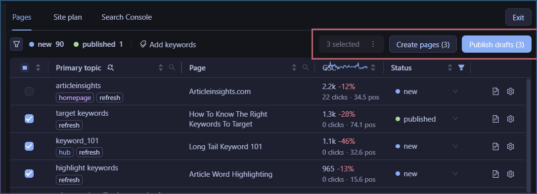Open settings gear for target keywords row
Viewport: 537px width, 194px height.
(x=510, y=119)
